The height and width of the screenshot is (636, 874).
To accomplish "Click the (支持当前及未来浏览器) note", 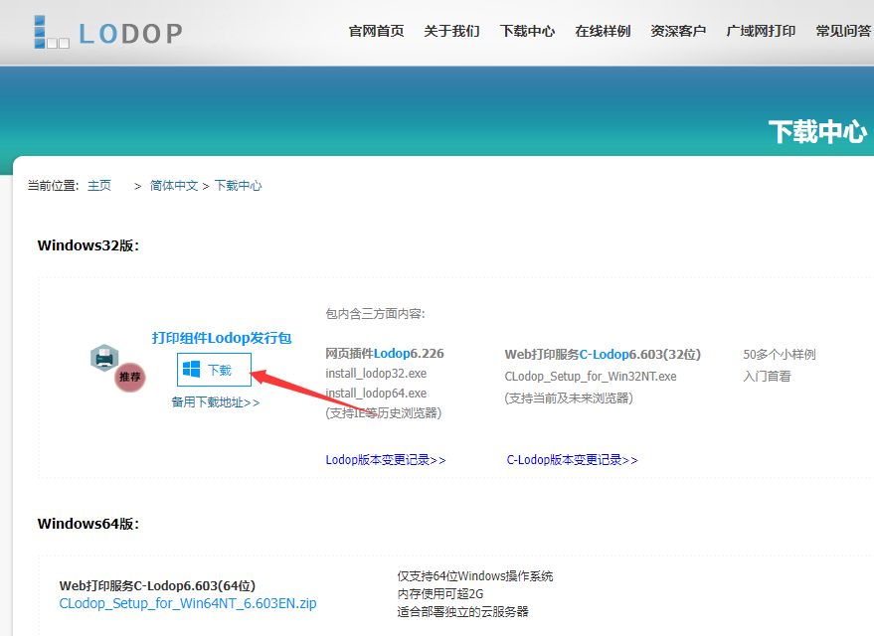I will click(569, 398).
